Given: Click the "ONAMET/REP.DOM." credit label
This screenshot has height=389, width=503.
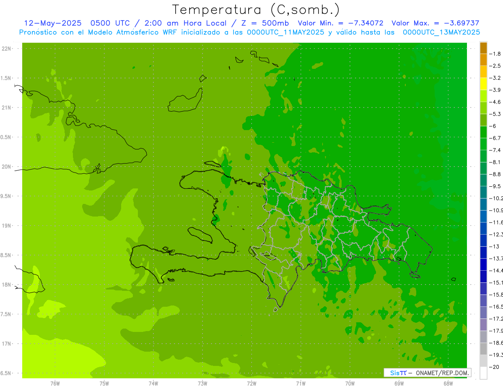Looking at the screenshot, I should click(443, 373).
